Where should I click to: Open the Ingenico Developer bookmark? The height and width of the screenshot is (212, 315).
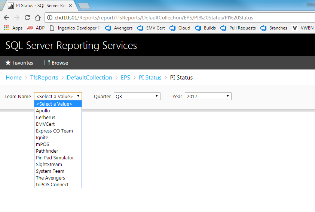tap(75, 28)
